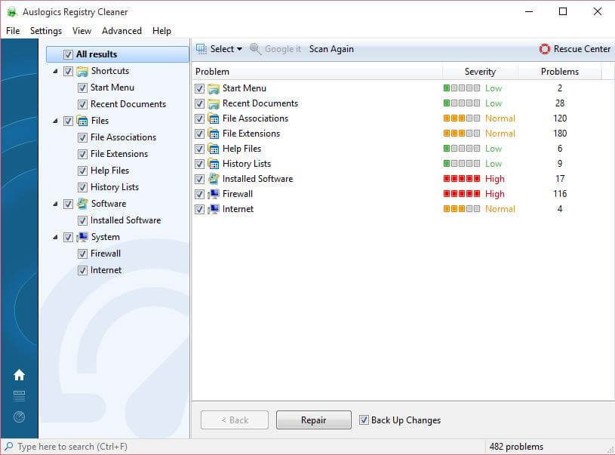Click the Google it label
The width and height of the screenshot is (615, 455).
coord(283,49)
